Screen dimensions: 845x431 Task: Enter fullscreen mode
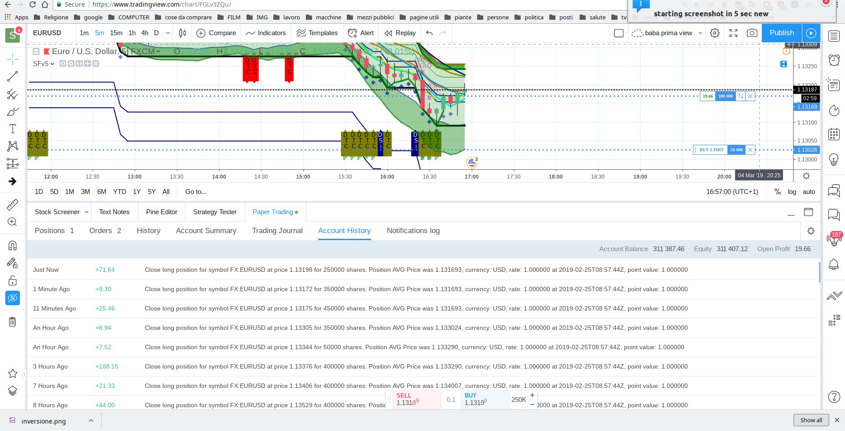click(x=733, y=33)
